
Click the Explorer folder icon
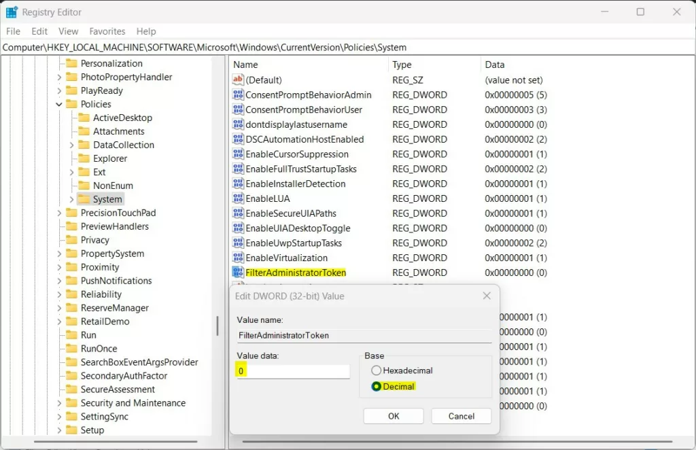tap(84, 158)
